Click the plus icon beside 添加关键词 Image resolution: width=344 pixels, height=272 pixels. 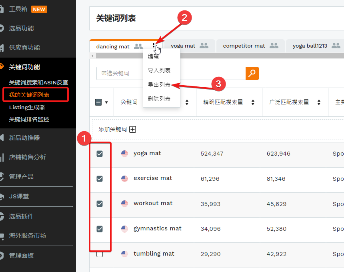tap(133, 129)
